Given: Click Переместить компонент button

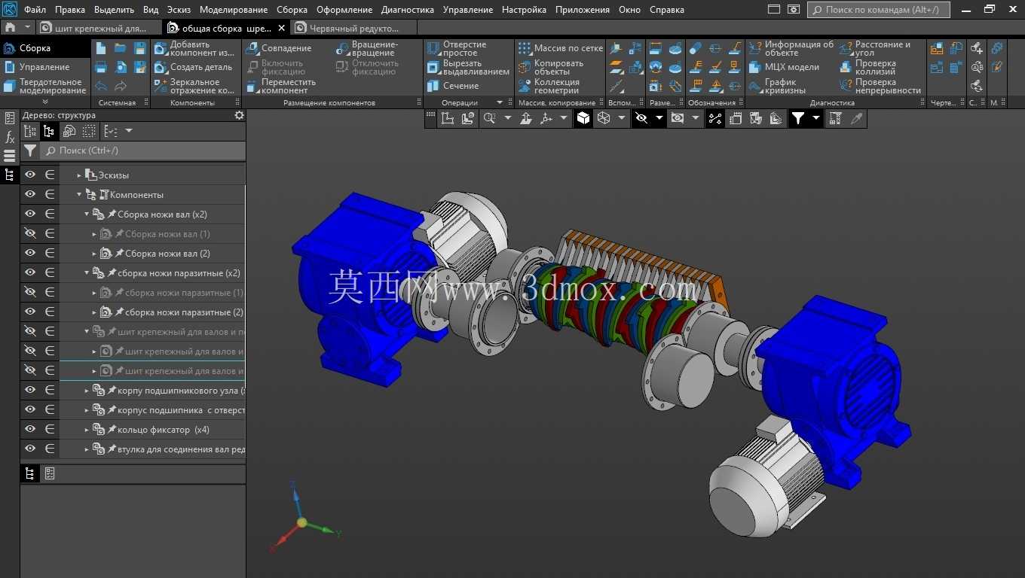Looking at the screenshot, I should pos(281,86).
